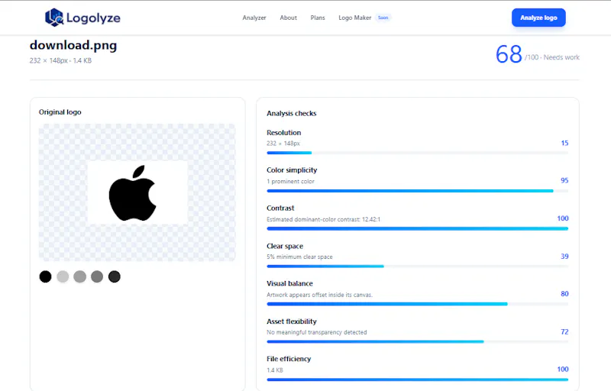Screen dimensions: 611x391
Task: Click the 'Estimated dominant-color contrast: 12.42:1' text
Action: click(323, 219)
